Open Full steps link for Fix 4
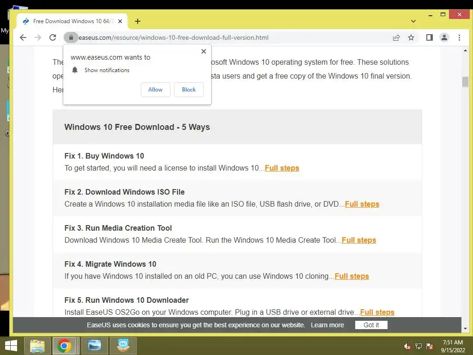Screen dimensions: 473x355 click(352, 276)
